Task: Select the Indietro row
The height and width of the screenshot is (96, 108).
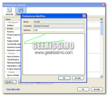Action: click(x=13, y=25)
